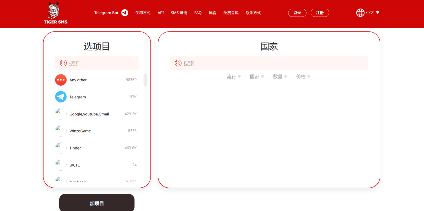Select the Telegram service icon
The height and width of the screenshot is (211, 424).
61,97
